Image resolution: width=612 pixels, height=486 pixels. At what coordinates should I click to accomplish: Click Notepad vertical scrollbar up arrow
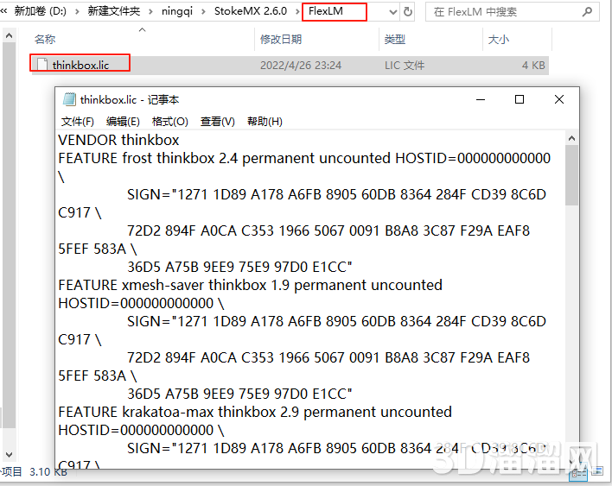pos(571,138)
